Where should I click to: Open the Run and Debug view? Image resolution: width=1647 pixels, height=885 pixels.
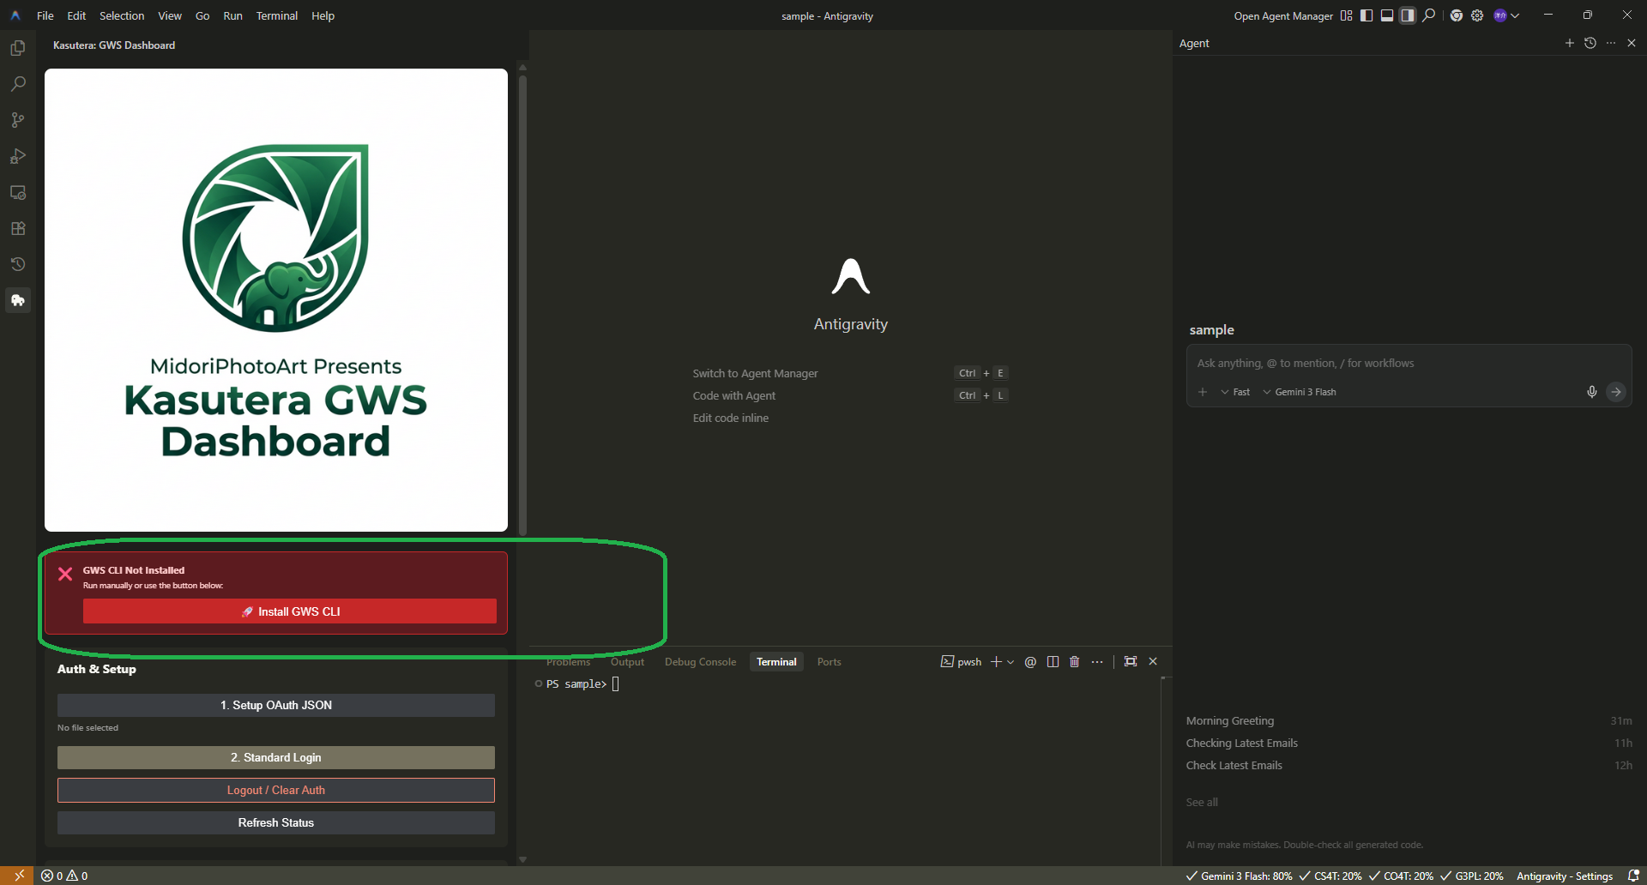coord(18,156)
